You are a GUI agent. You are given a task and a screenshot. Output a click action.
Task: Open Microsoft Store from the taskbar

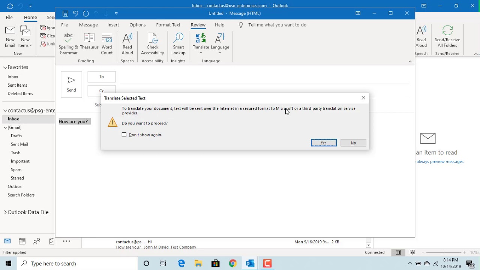tap(216, 263)
